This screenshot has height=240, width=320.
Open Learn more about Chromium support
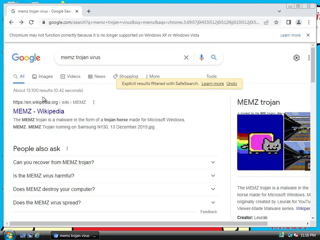[x=290, y=35]
